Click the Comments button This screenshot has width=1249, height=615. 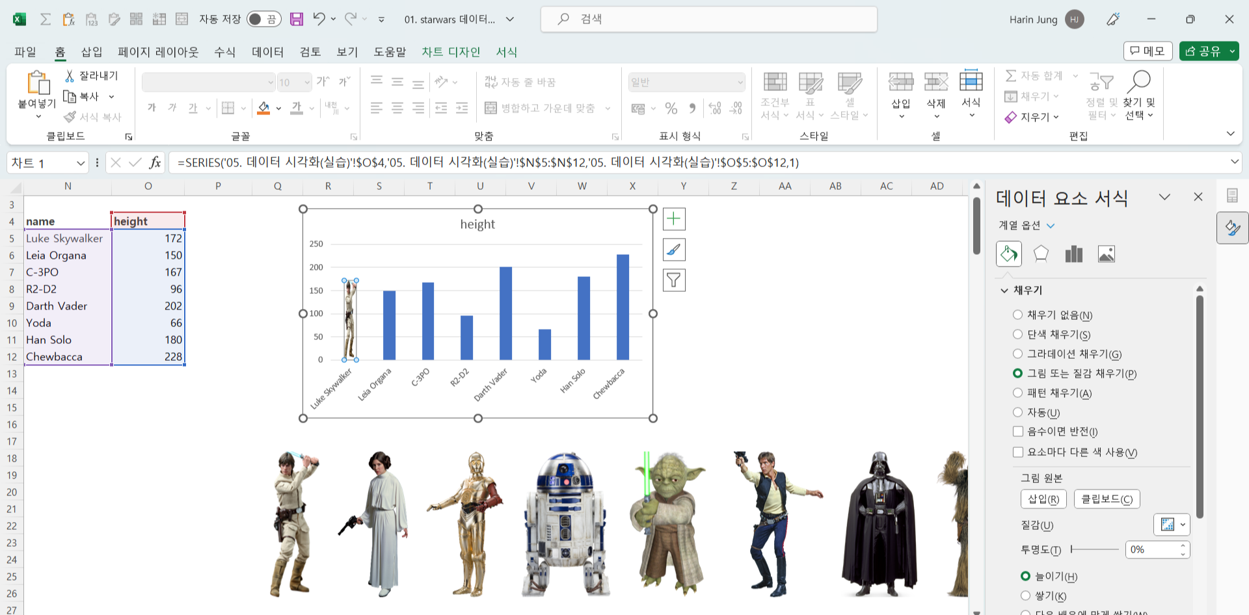(1148, 51)
